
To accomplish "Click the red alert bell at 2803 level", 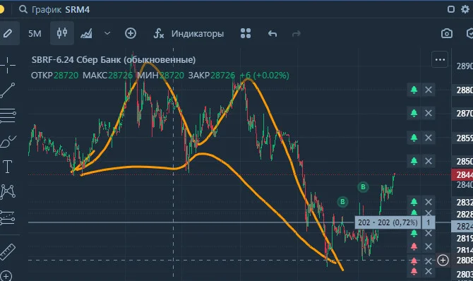I will pyautogui.click(x=414, y=272).
